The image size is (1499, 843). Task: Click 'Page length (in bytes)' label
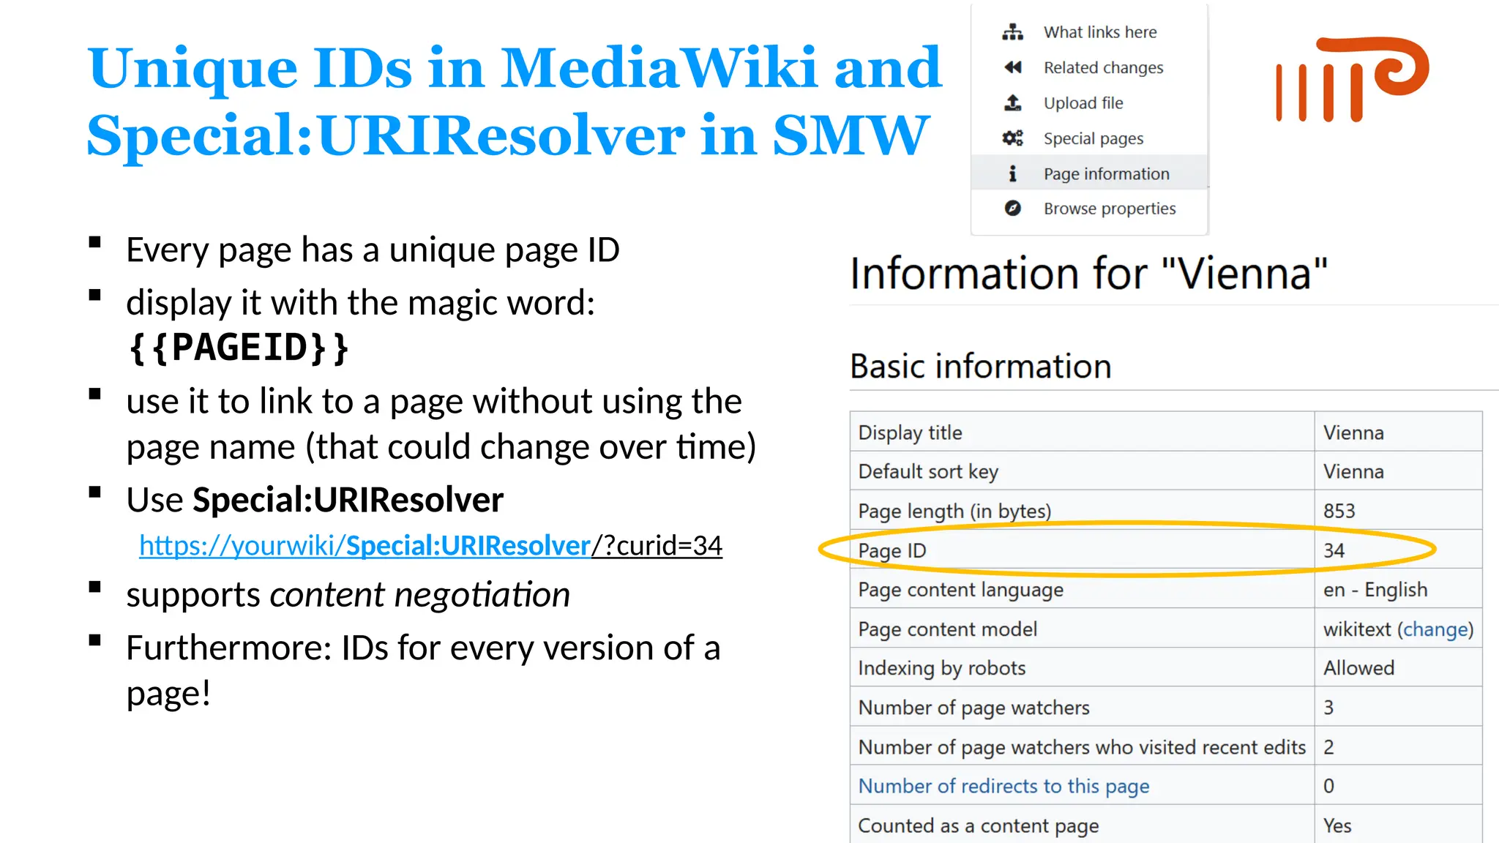(x=954, y=511)
